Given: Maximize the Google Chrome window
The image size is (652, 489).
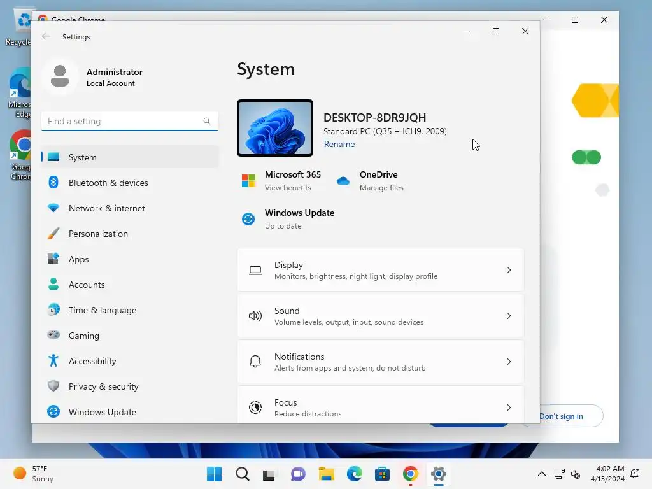Looking at the screenshot, I should point(575,20).
